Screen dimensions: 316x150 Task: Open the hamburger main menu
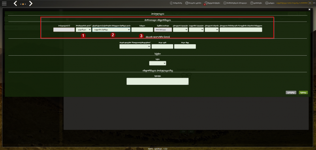point(4,4)
